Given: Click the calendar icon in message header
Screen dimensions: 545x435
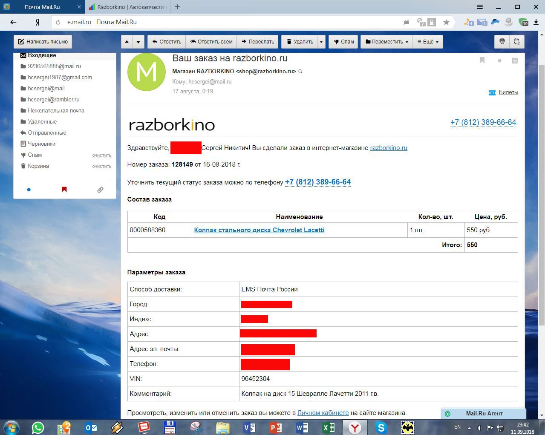Looking at the screenshot, I should click(515, 60).
